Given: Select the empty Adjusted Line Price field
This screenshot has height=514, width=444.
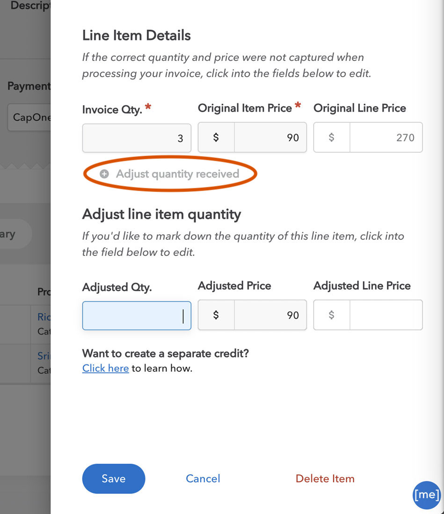Looking at the screenshot, I should click(x=386, y=315).
